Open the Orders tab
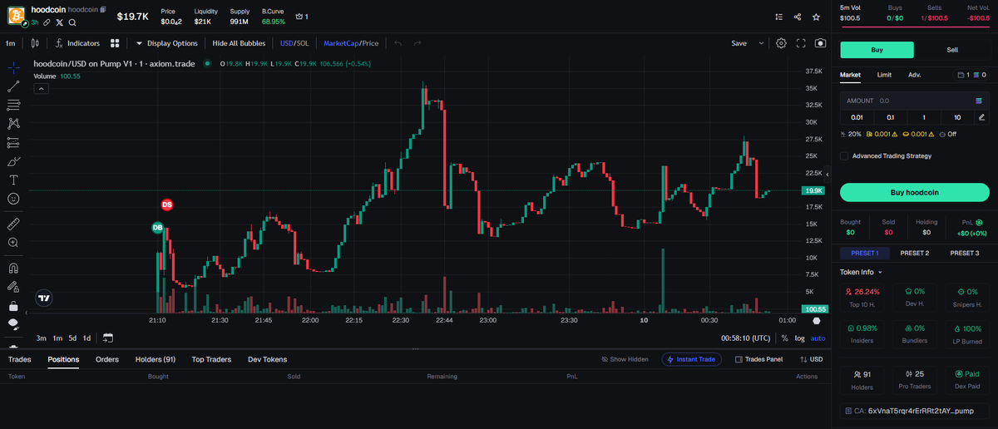Screen dimensions: 998x429 (106, 359)
